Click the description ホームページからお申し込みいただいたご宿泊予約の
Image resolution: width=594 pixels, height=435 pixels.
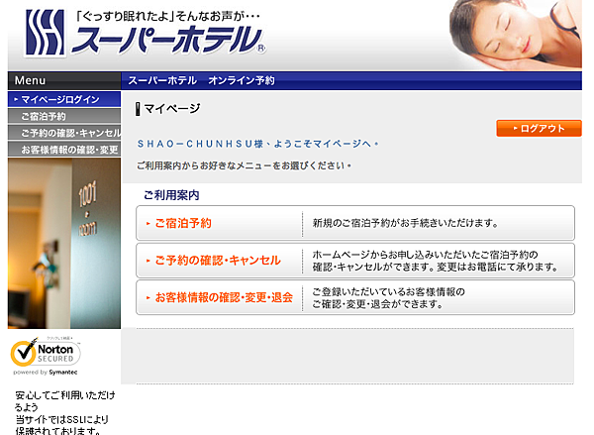pyautogui.click(x=425, y=255)
